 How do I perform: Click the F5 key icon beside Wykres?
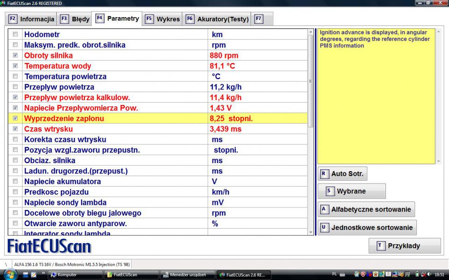click(149, 19)
